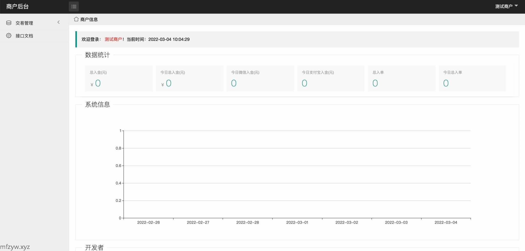This screenshot has height=251, width=525.
Task: Click the home icon in breadcrumb
Action: click(x=76, y=19)
